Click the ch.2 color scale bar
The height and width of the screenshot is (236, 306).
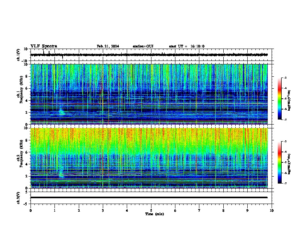pos(279,162)
